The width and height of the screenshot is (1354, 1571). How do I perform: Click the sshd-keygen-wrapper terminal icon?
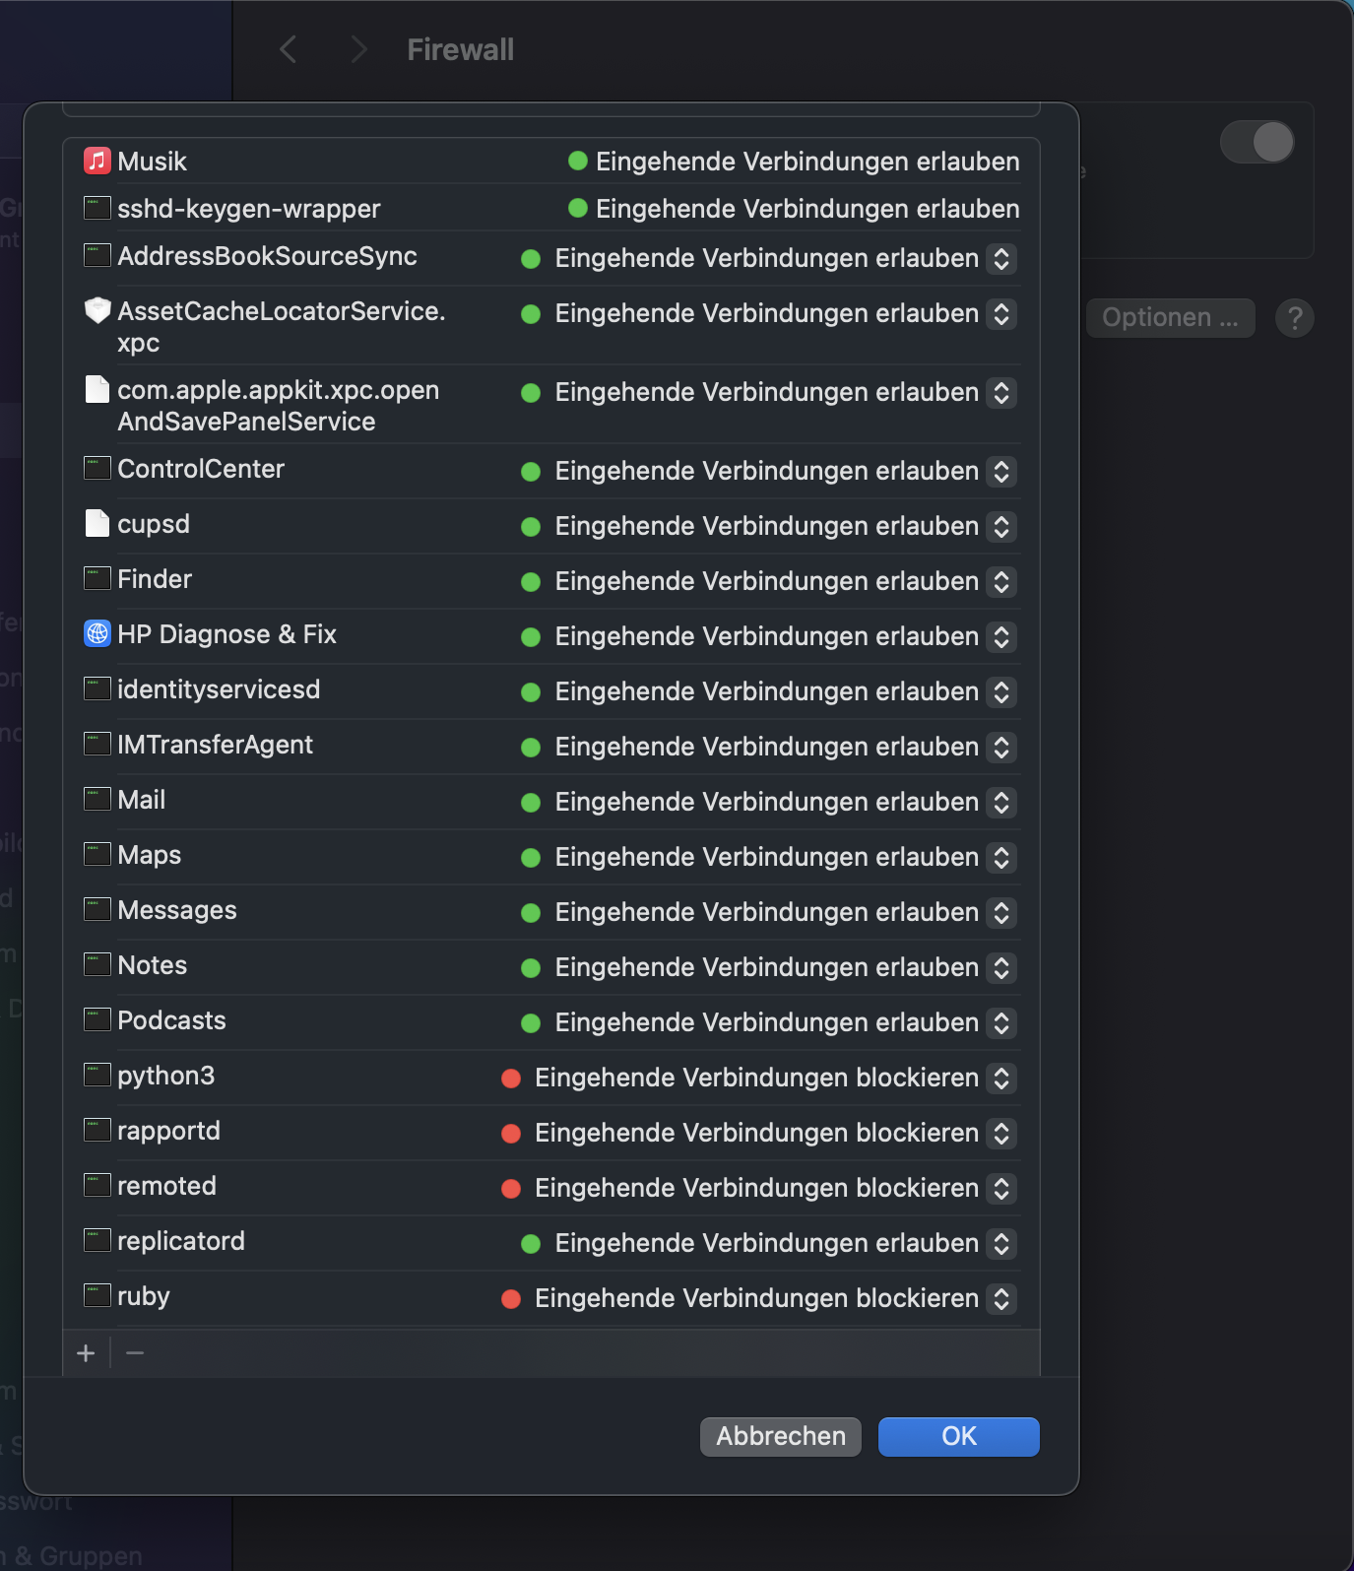click(x=97, y=208)
